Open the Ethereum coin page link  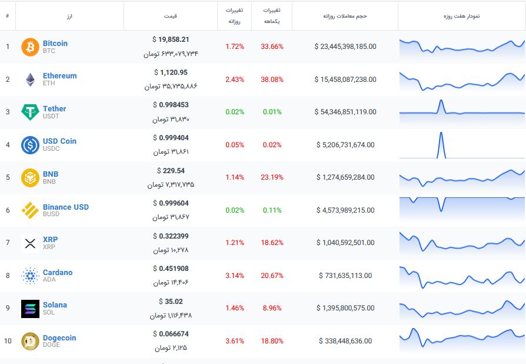tap(59, 76)
